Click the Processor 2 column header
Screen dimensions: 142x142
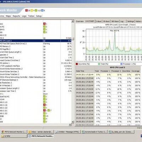pos(116,71)
